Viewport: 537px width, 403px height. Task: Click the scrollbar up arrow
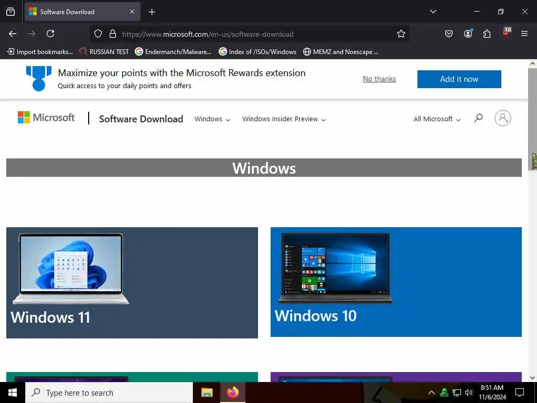(x=532, y=63)
